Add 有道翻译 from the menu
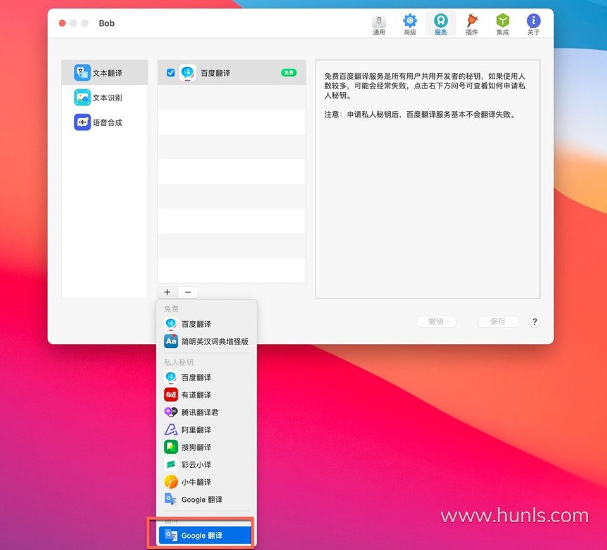Viewport: 607px width, 550px height. point(206,394)
